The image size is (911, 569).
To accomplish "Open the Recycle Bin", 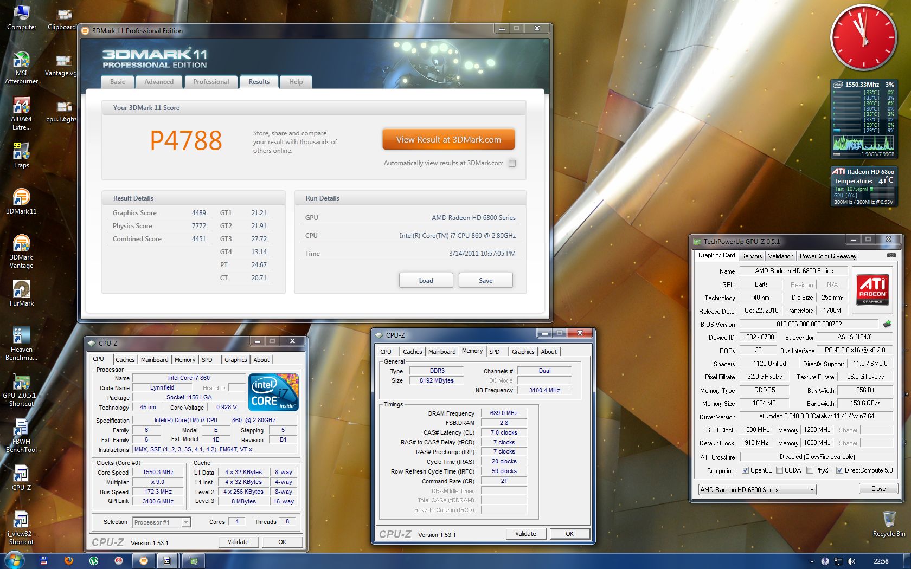I will (x=889, y=524).
